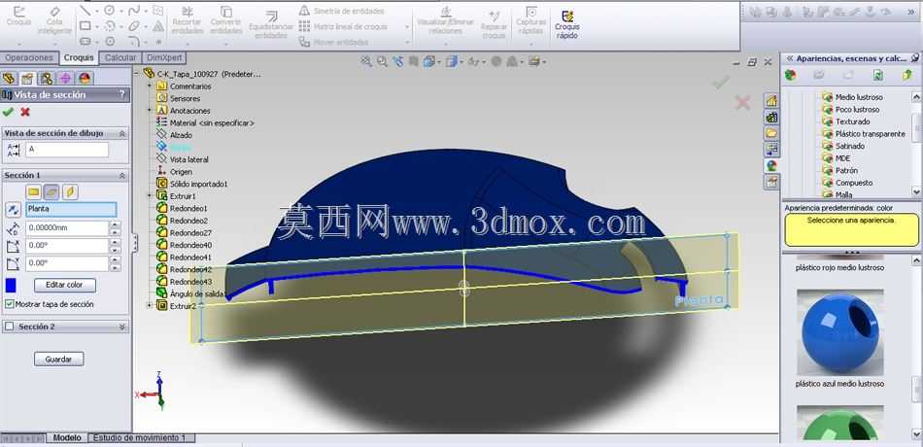Expand the Comentarios tree node

[150, 86]
